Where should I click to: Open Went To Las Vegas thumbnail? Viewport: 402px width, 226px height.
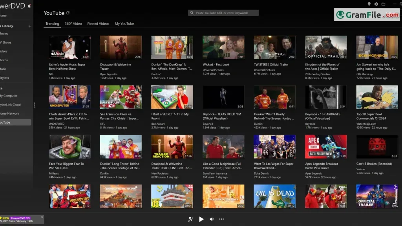(274, 147)
